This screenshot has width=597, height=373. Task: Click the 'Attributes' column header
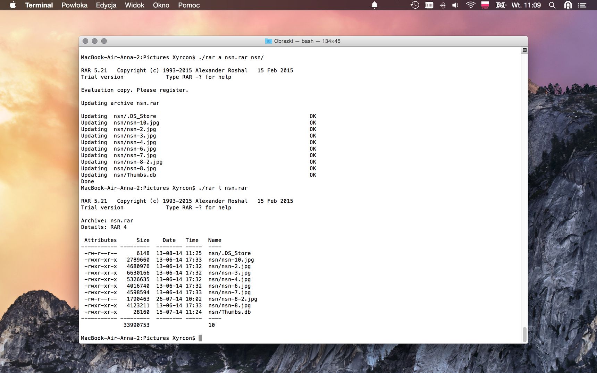101,240
